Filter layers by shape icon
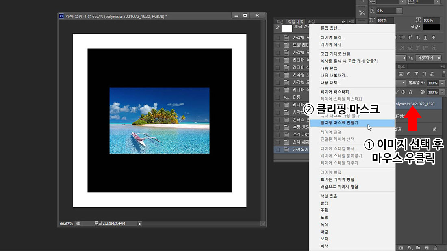Viewport: 447px width, 251px height. [424, 74]
